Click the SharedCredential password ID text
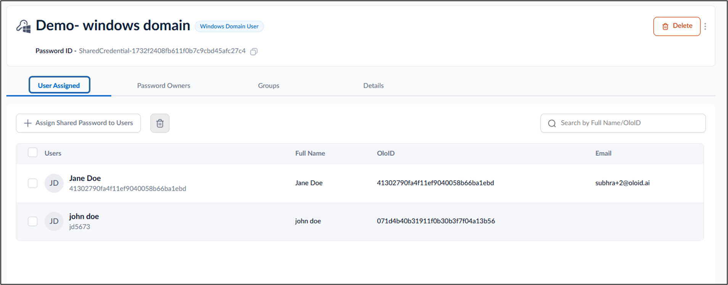 (x=162, y=51)
